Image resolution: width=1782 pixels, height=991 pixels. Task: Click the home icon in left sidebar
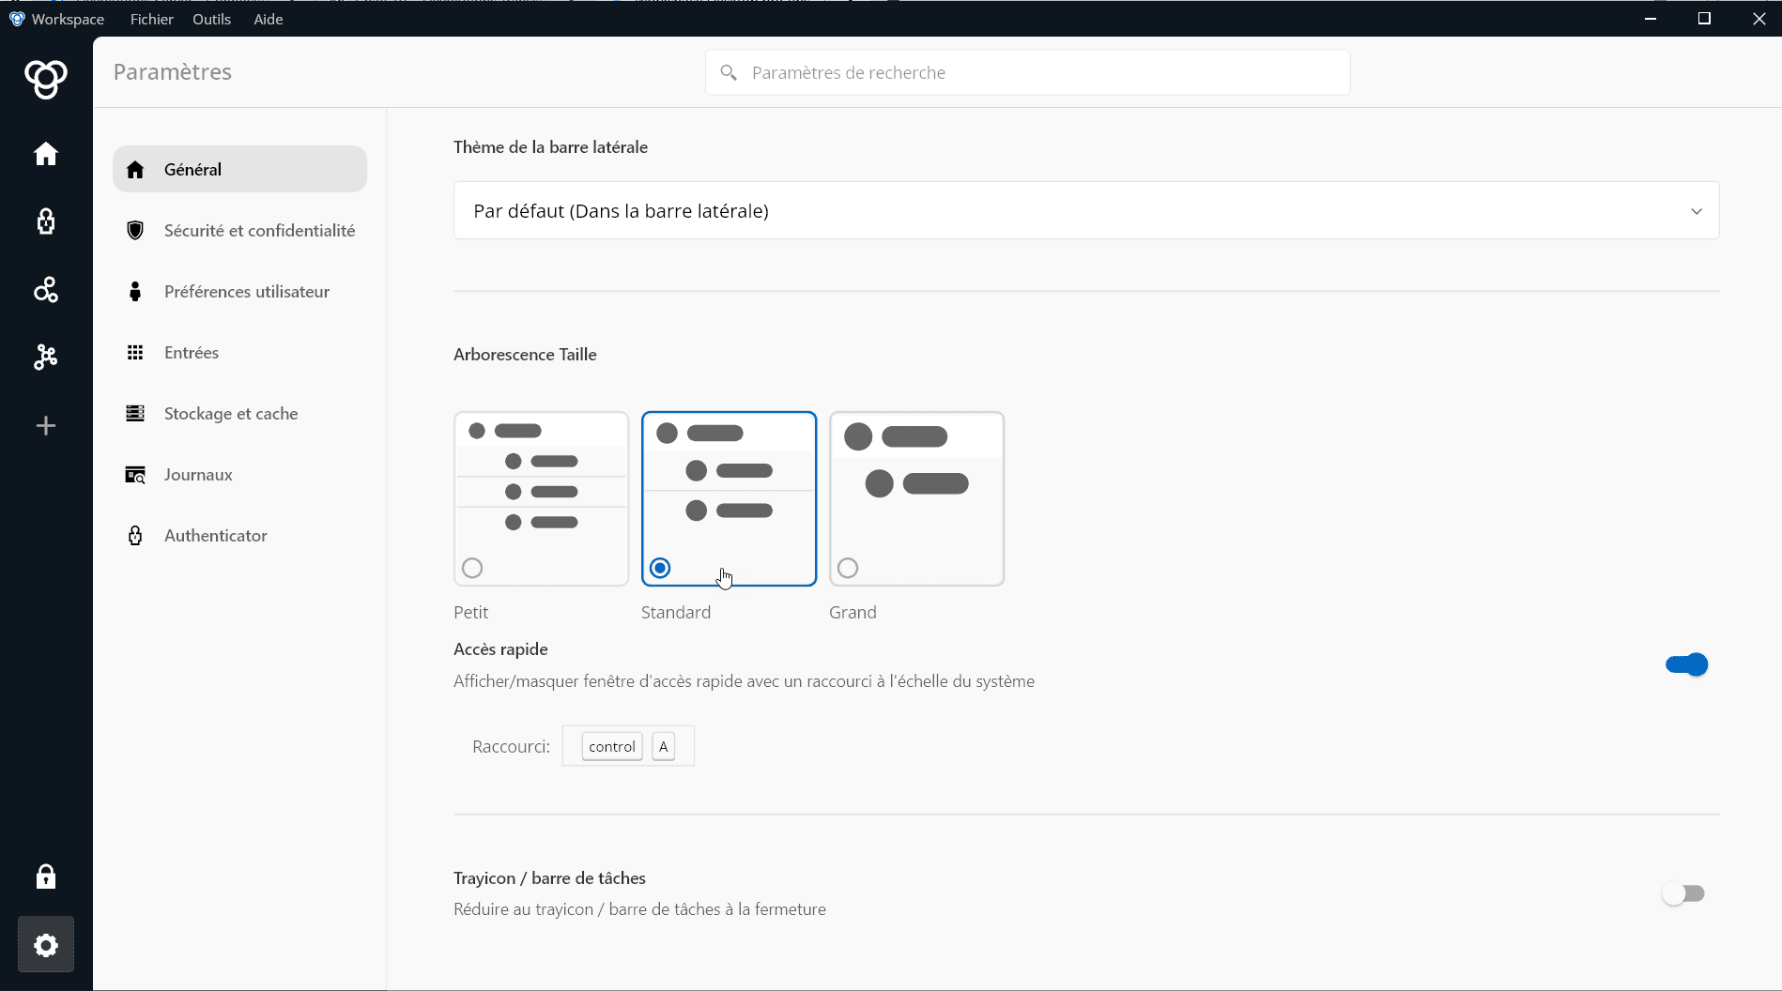[x=46, y=154]
